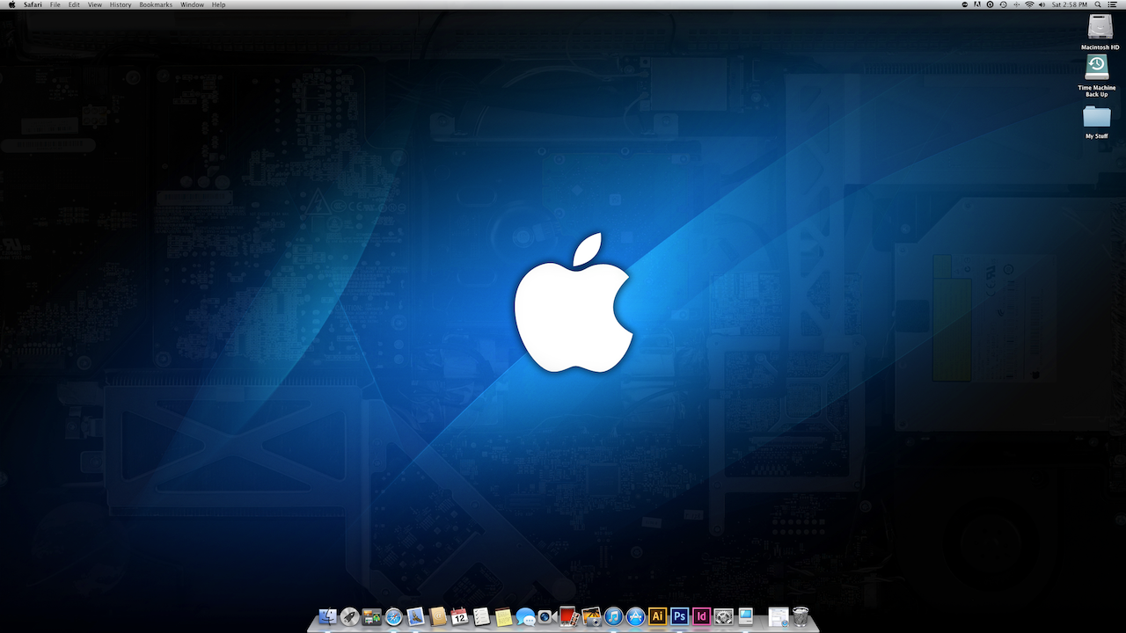Open the View menu
Viewport: 1126px width, 633px height.
95,4
